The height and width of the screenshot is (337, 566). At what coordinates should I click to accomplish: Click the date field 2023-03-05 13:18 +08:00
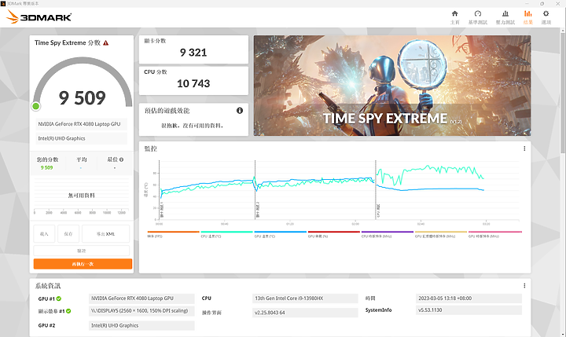click(x=469, y=299)
